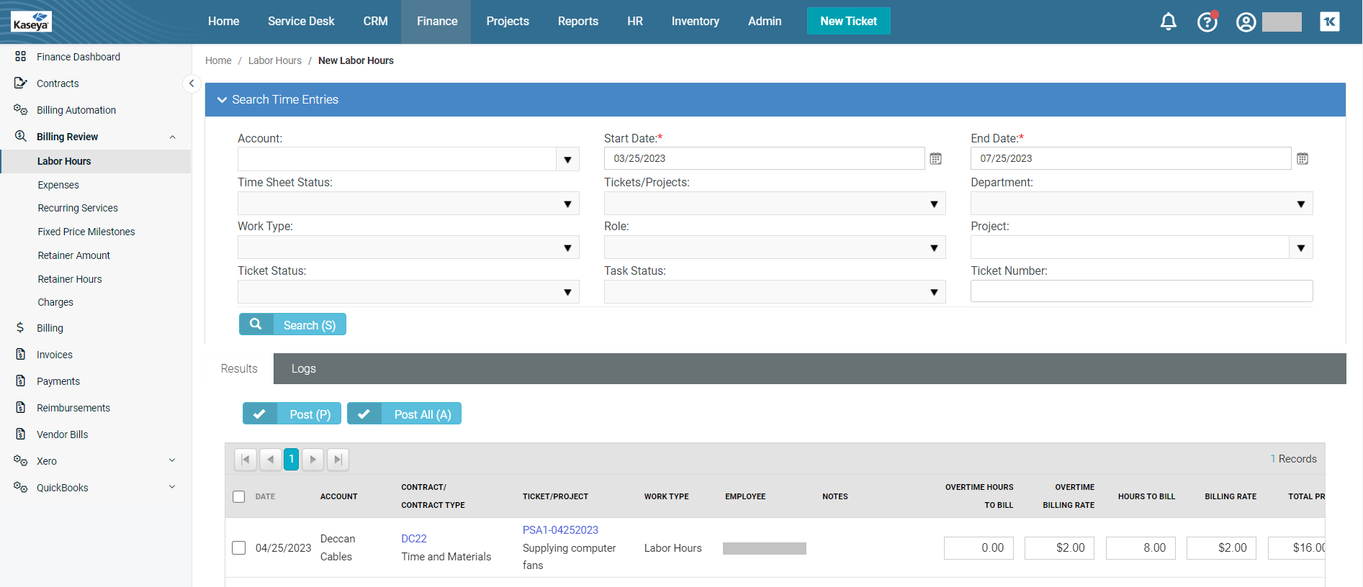Switch to the Logs tab

pos(303,369)
